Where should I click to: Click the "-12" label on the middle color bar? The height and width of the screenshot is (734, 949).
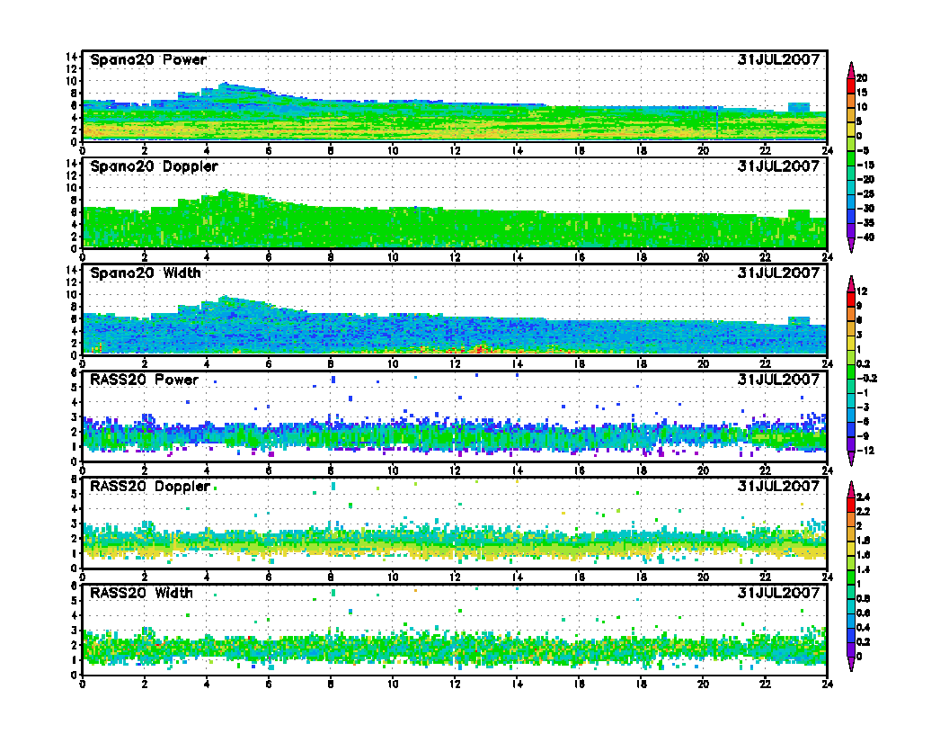[x=865, y=451]
